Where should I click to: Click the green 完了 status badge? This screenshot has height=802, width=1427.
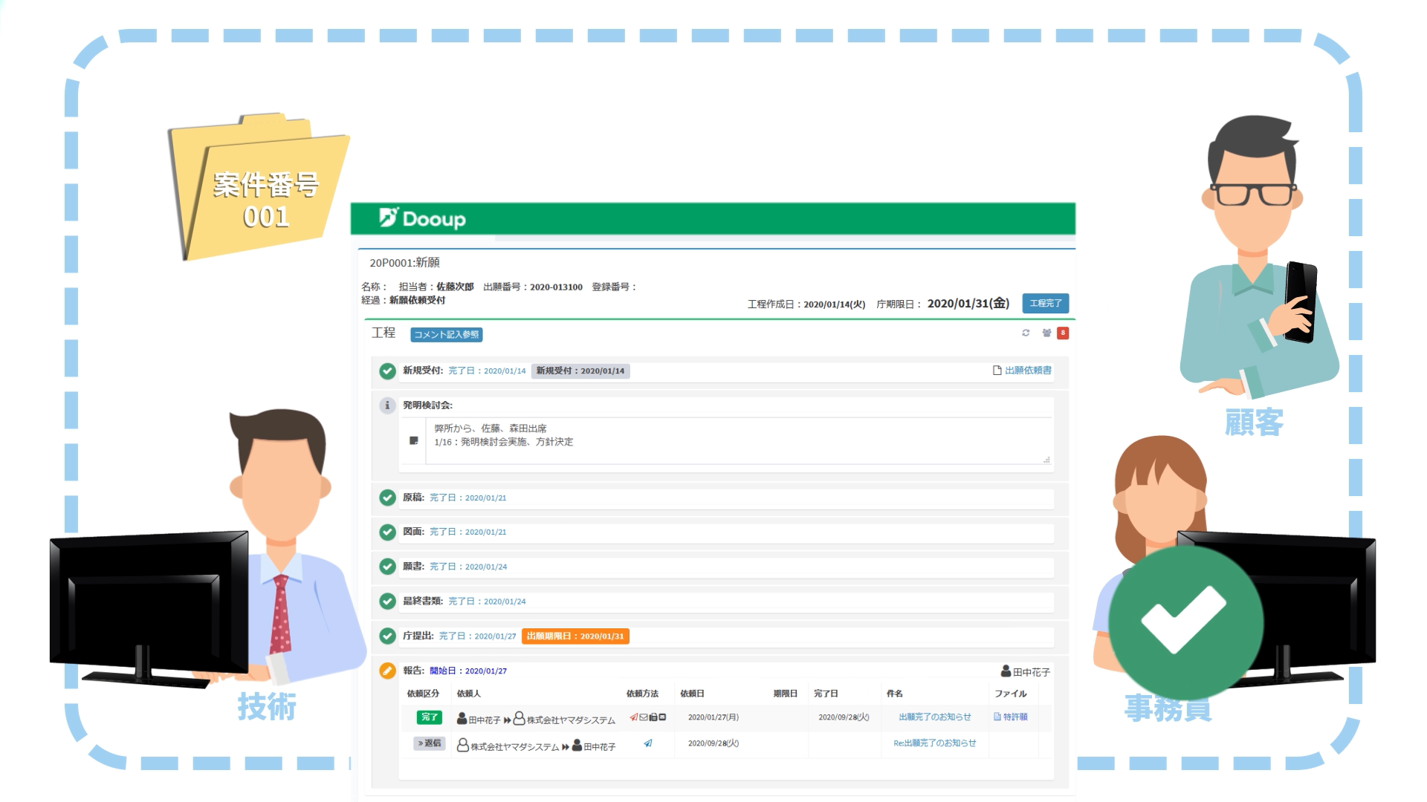429,717
